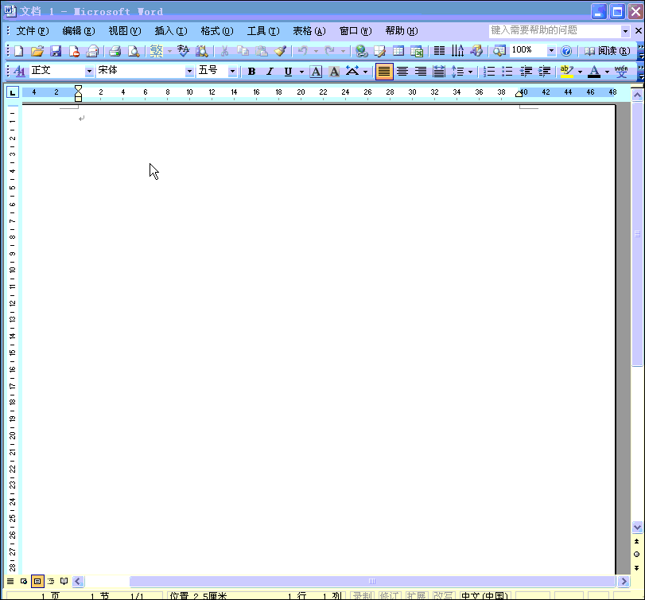Insert a table from the toolbar
Viewport: 645px width, 600px height.
pos(398,51)
